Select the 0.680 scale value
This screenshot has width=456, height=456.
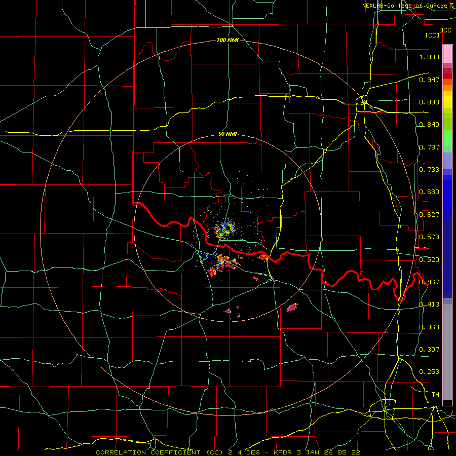pyautogui.click(x=429, y=192)
